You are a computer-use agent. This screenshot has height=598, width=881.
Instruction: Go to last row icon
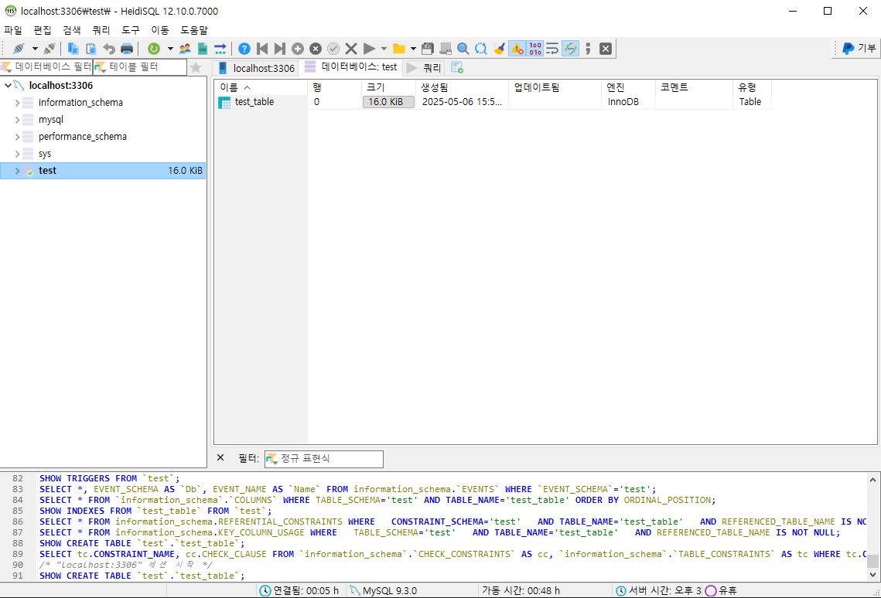click(280, 49)
